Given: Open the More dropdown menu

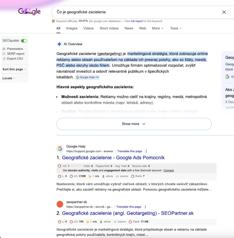Looking at the screenshot, I should pyautogui.click(x=157, y=28).
